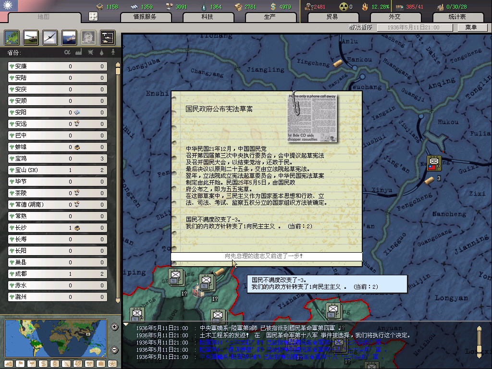This screenshot has height=369, width=492.
Task: Sort provinces by alphabetical α icon
Action: click(x=67, y=52)
